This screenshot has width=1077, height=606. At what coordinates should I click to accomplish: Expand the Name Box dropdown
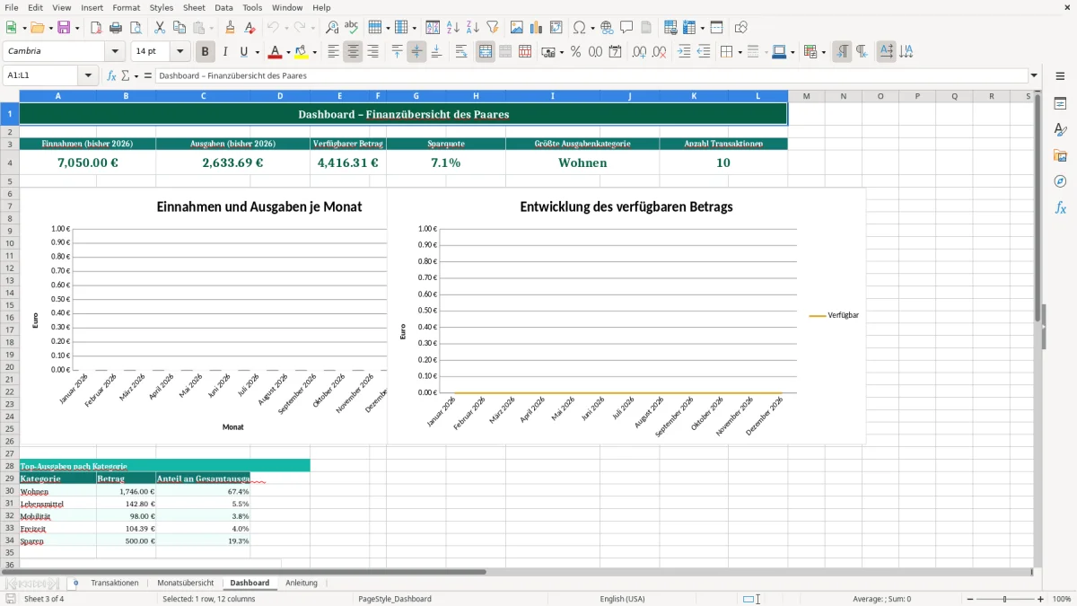click(89, 76)
